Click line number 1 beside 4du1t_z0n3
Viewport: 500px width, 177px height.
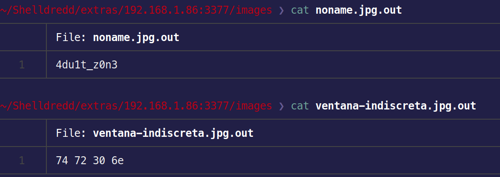click(x=22, y=65)
